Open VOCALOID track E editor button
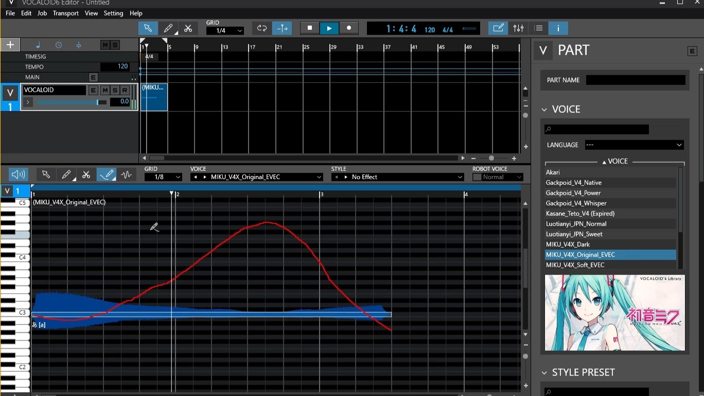The width and height of the screenshot is (704, 396). click(93, 90)
